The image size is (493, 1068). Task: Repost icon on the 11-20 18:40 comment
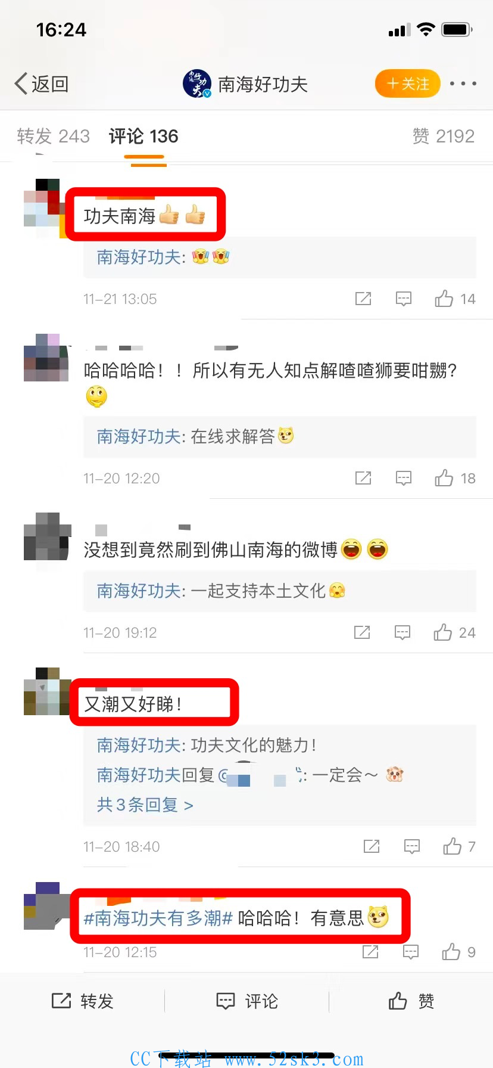372,846
